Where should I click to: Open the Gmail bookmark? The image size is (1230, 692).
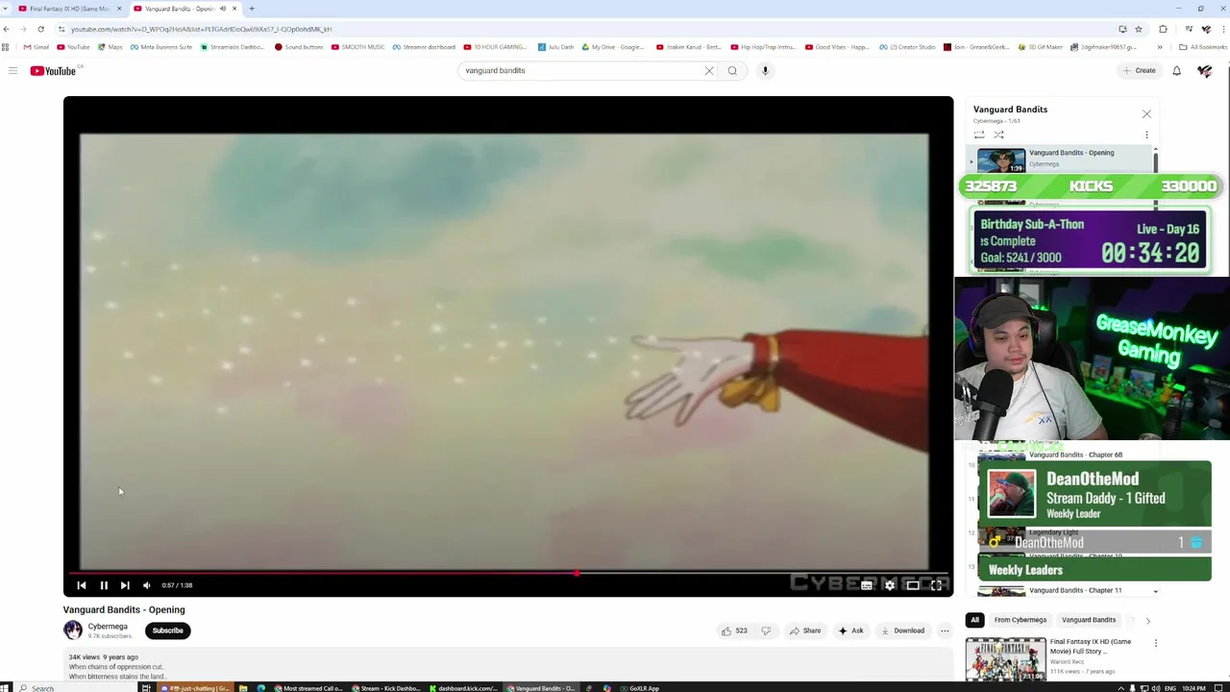37,47
